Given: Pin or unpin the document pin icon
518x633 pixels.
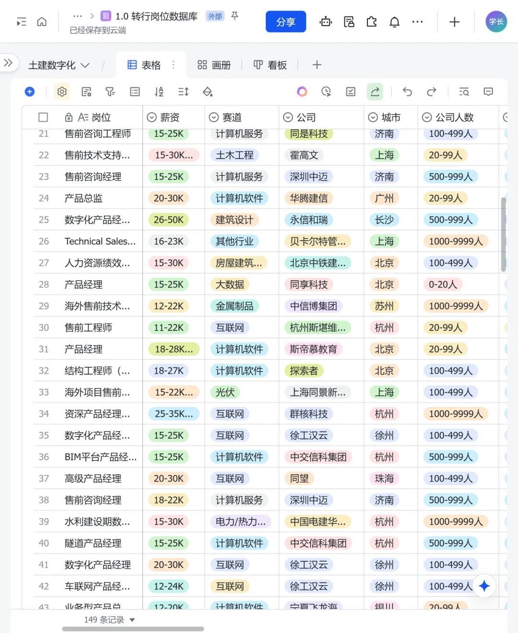Looking at the screenshot, I should [235, 16].
